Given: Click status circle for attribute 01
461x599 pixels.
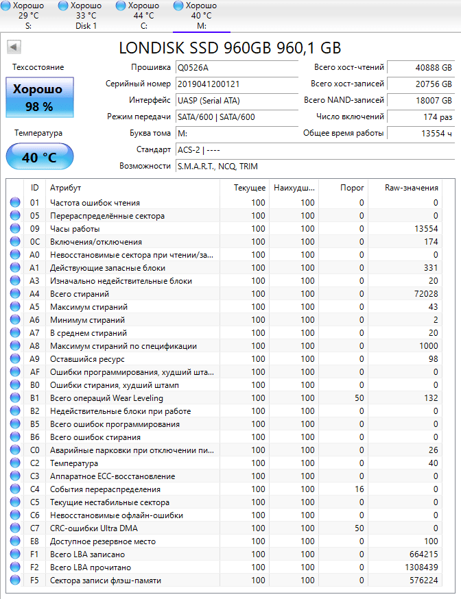Looking at the screenshot, I should 15,202.
